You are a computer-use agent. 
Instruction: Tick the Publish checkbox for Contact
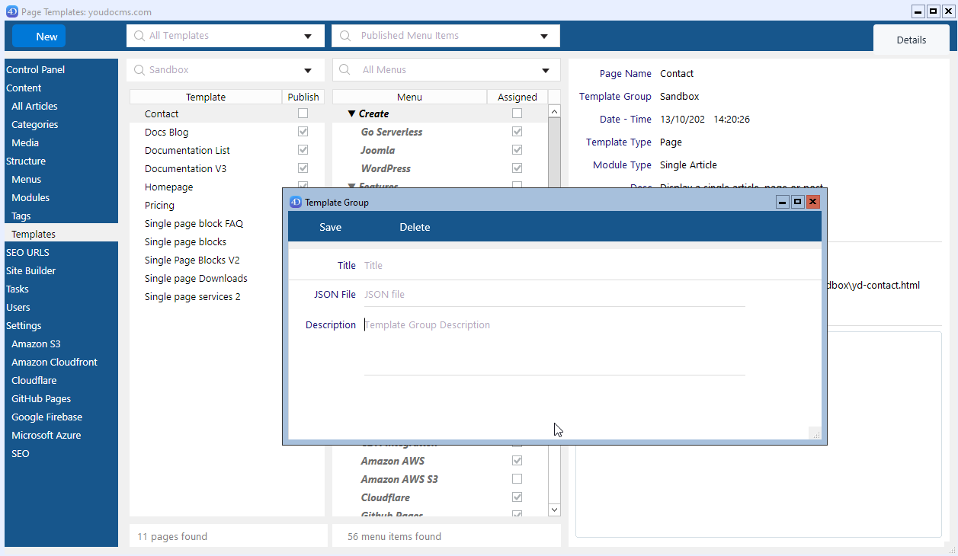click(x=303, y=113)
